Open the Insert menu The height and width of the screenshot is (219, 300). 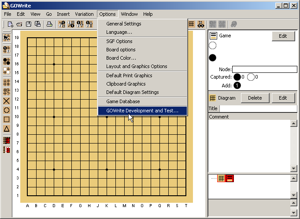tap(63, 14)
